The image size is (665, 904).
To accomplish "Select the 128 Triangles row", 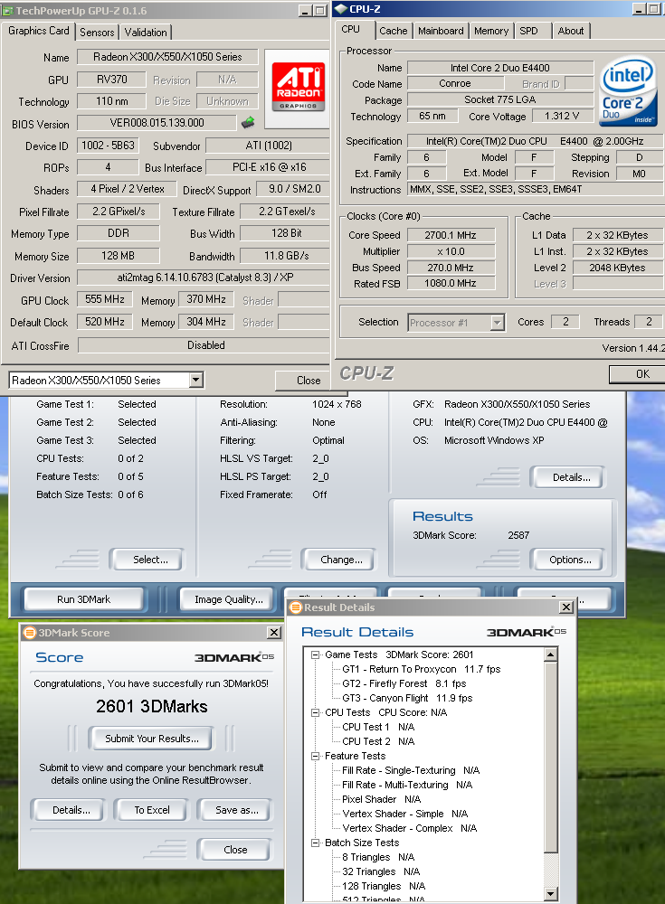I will click(x=384, y=886).
